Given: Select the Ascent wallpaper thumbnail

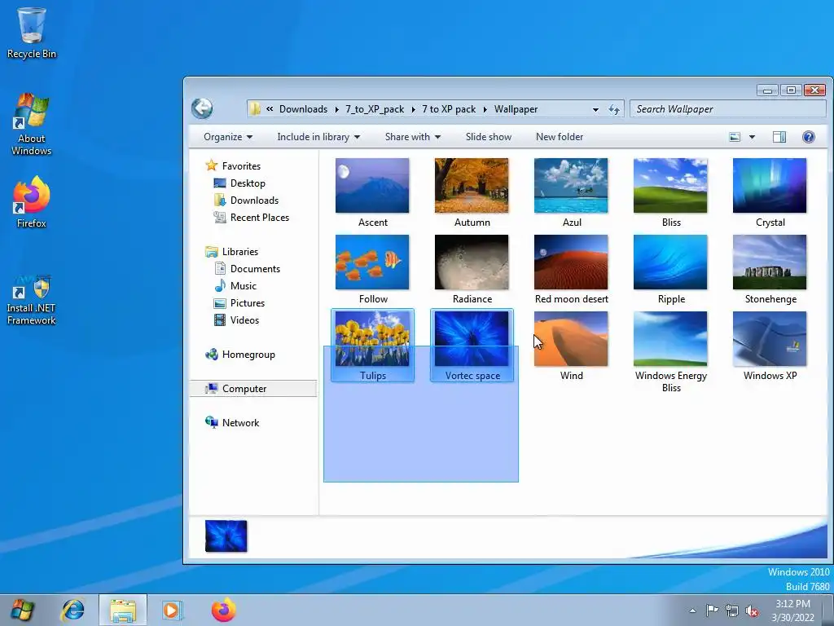Looking at the screenshot, I should 372,185.
